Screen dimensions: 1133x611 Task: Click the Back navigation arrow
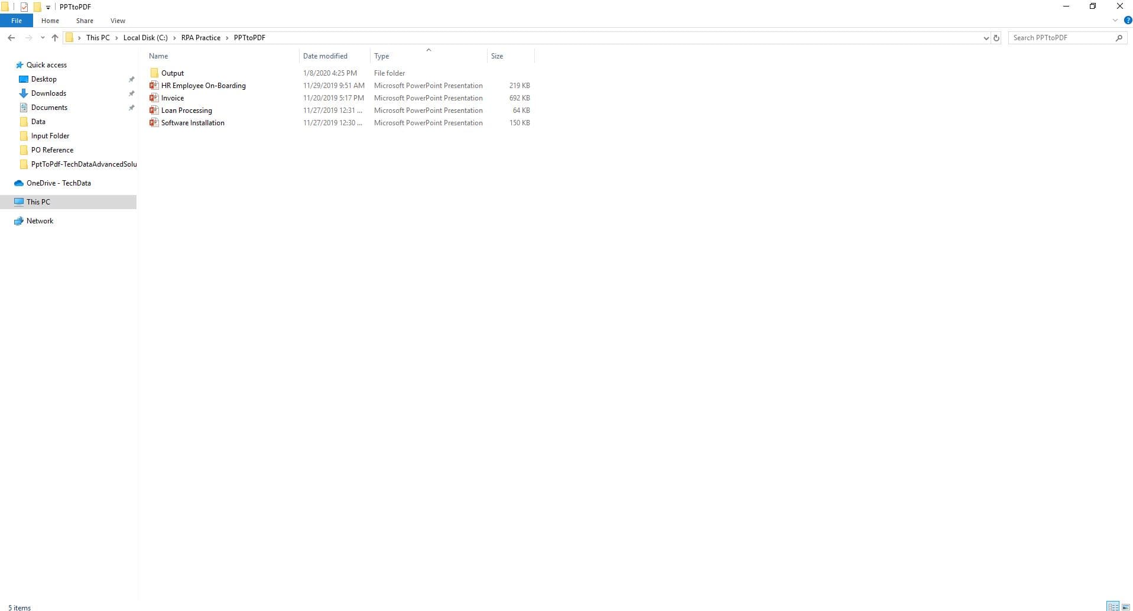11,38
